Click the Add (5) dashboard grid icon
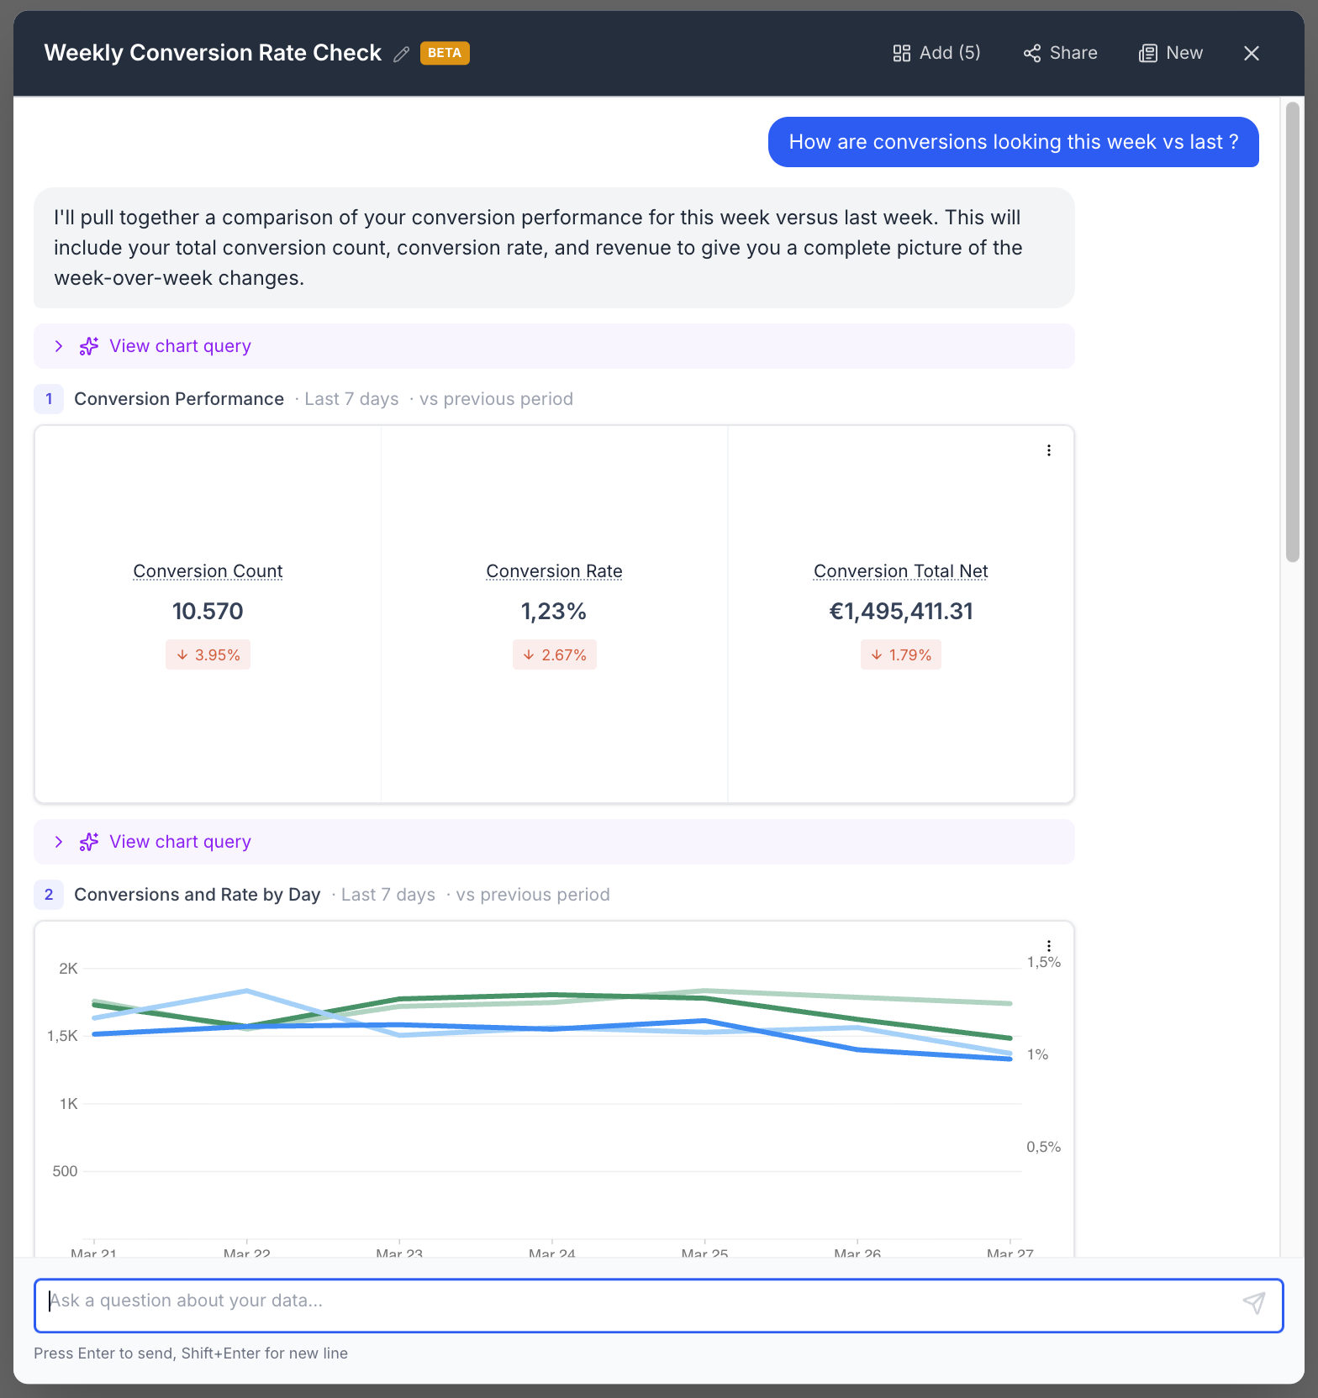 point(901,54)
